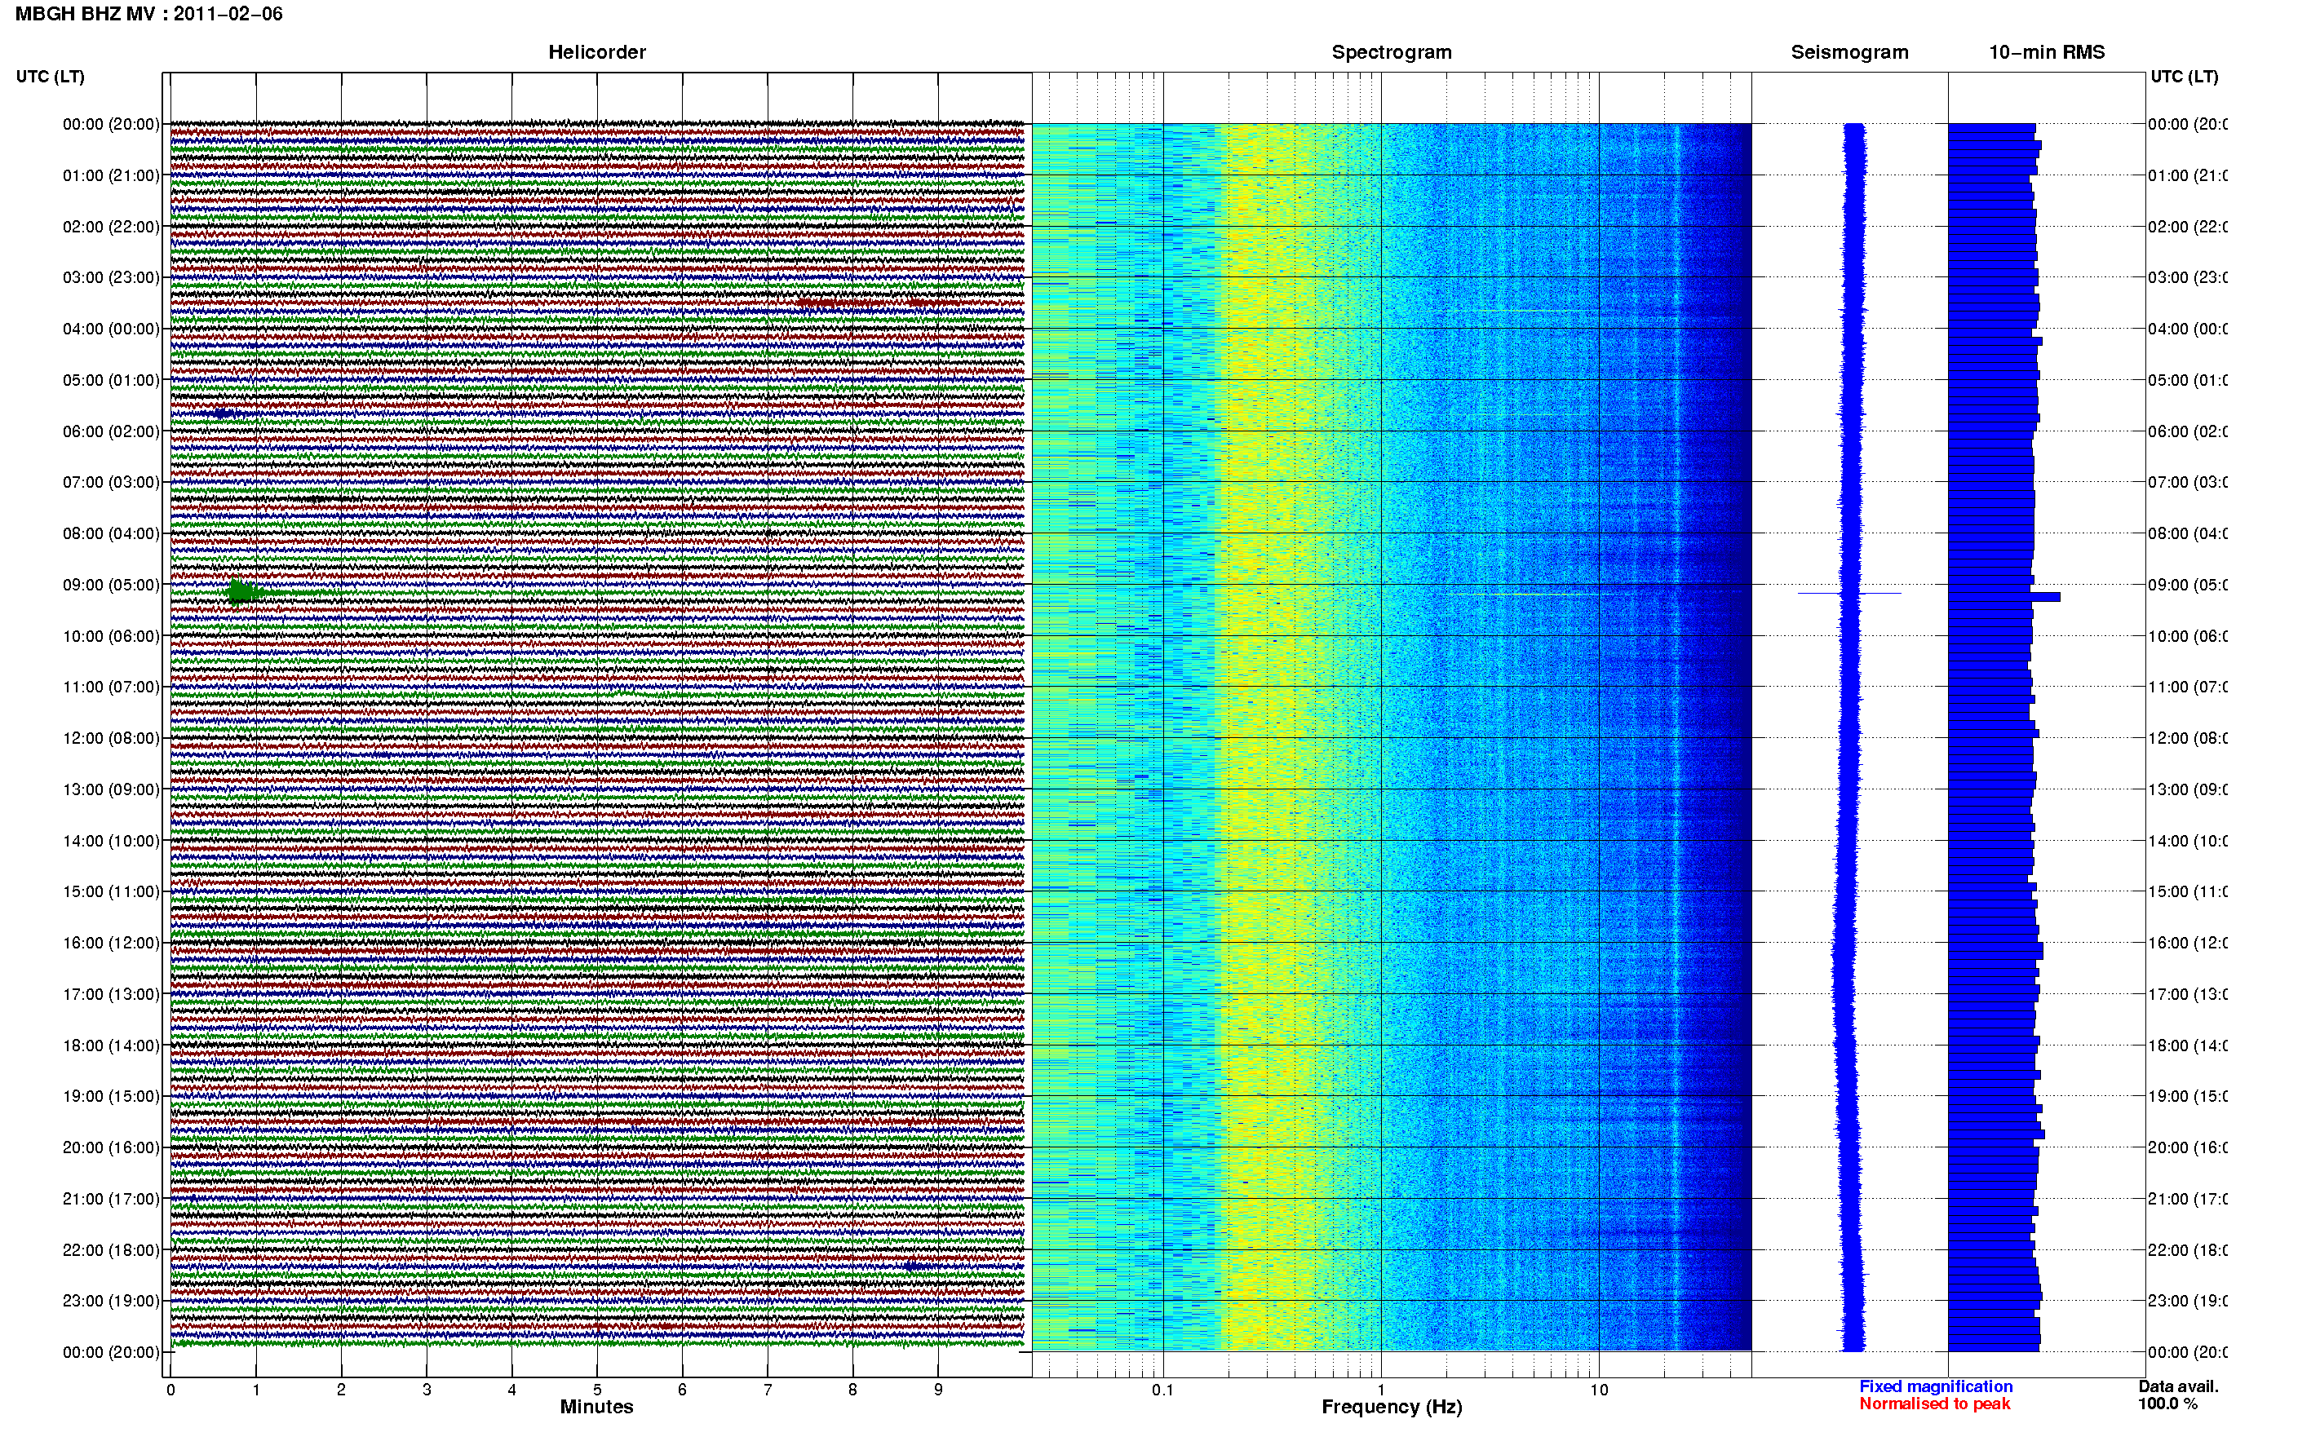Click the tallest RMS bar after 09:00
2320x1450 pixels.
tap(2003, 598)
